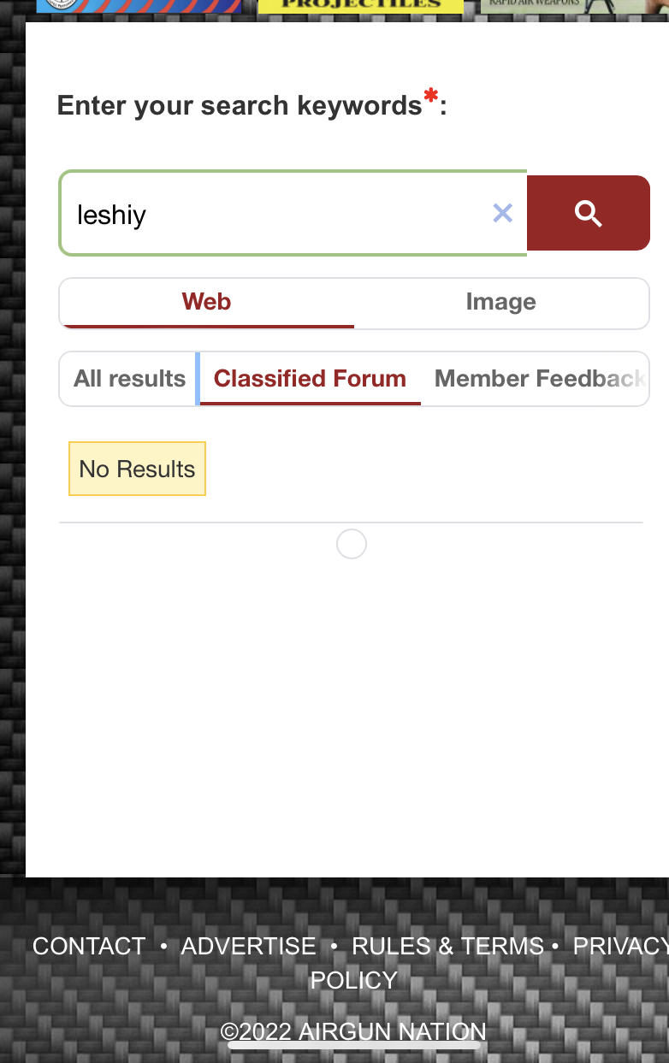Click the Enter your search keywords label

(x=252, y=105)
